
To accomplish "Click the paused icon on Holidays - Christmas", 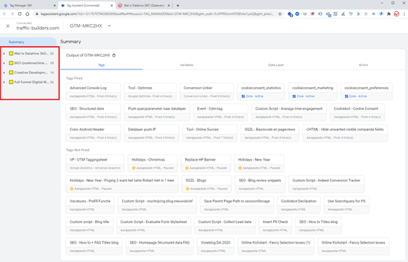I will coord(133,168).
